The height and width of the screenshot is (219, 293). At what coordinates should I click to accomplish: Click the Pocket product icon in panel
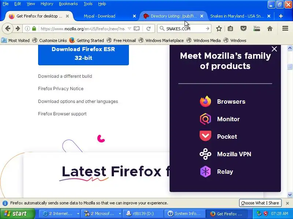(205, 136)
